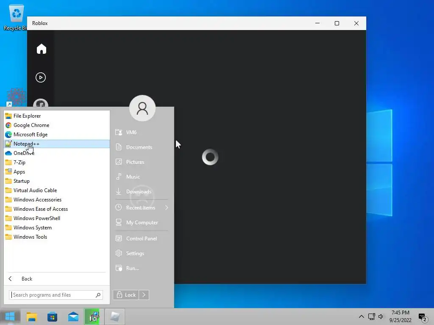Image resolution: width=434 pixels, height=325 pixels.
Task: Open Microsoft Store on the taskbar
Action: coord(52,317)
